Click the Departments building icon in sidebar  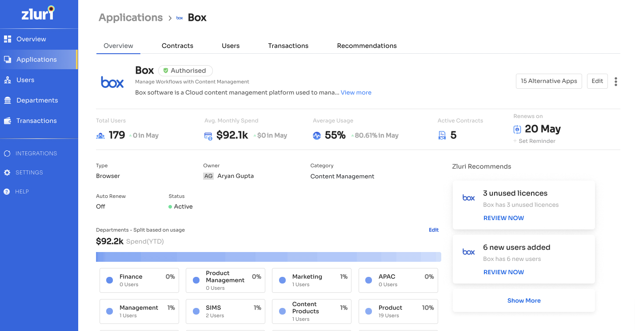coord(7,100)
